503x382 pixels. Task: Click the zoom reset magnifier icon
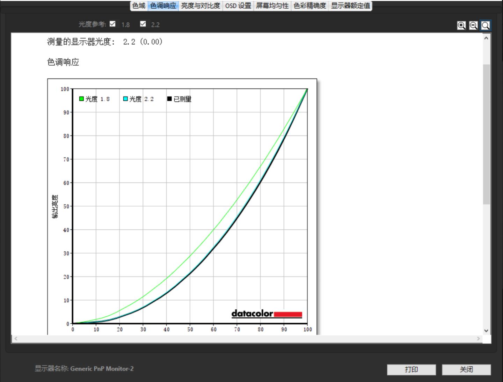tap(485, 25)
